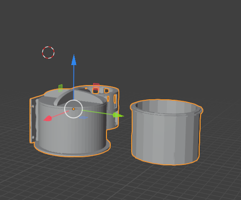
Task: Click the red square plane handle
Action: tap(96, 87)
